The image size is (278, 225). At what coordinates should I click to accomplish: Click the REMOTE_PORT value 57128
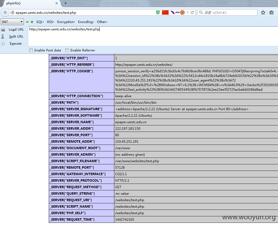(x=120, y=167)
